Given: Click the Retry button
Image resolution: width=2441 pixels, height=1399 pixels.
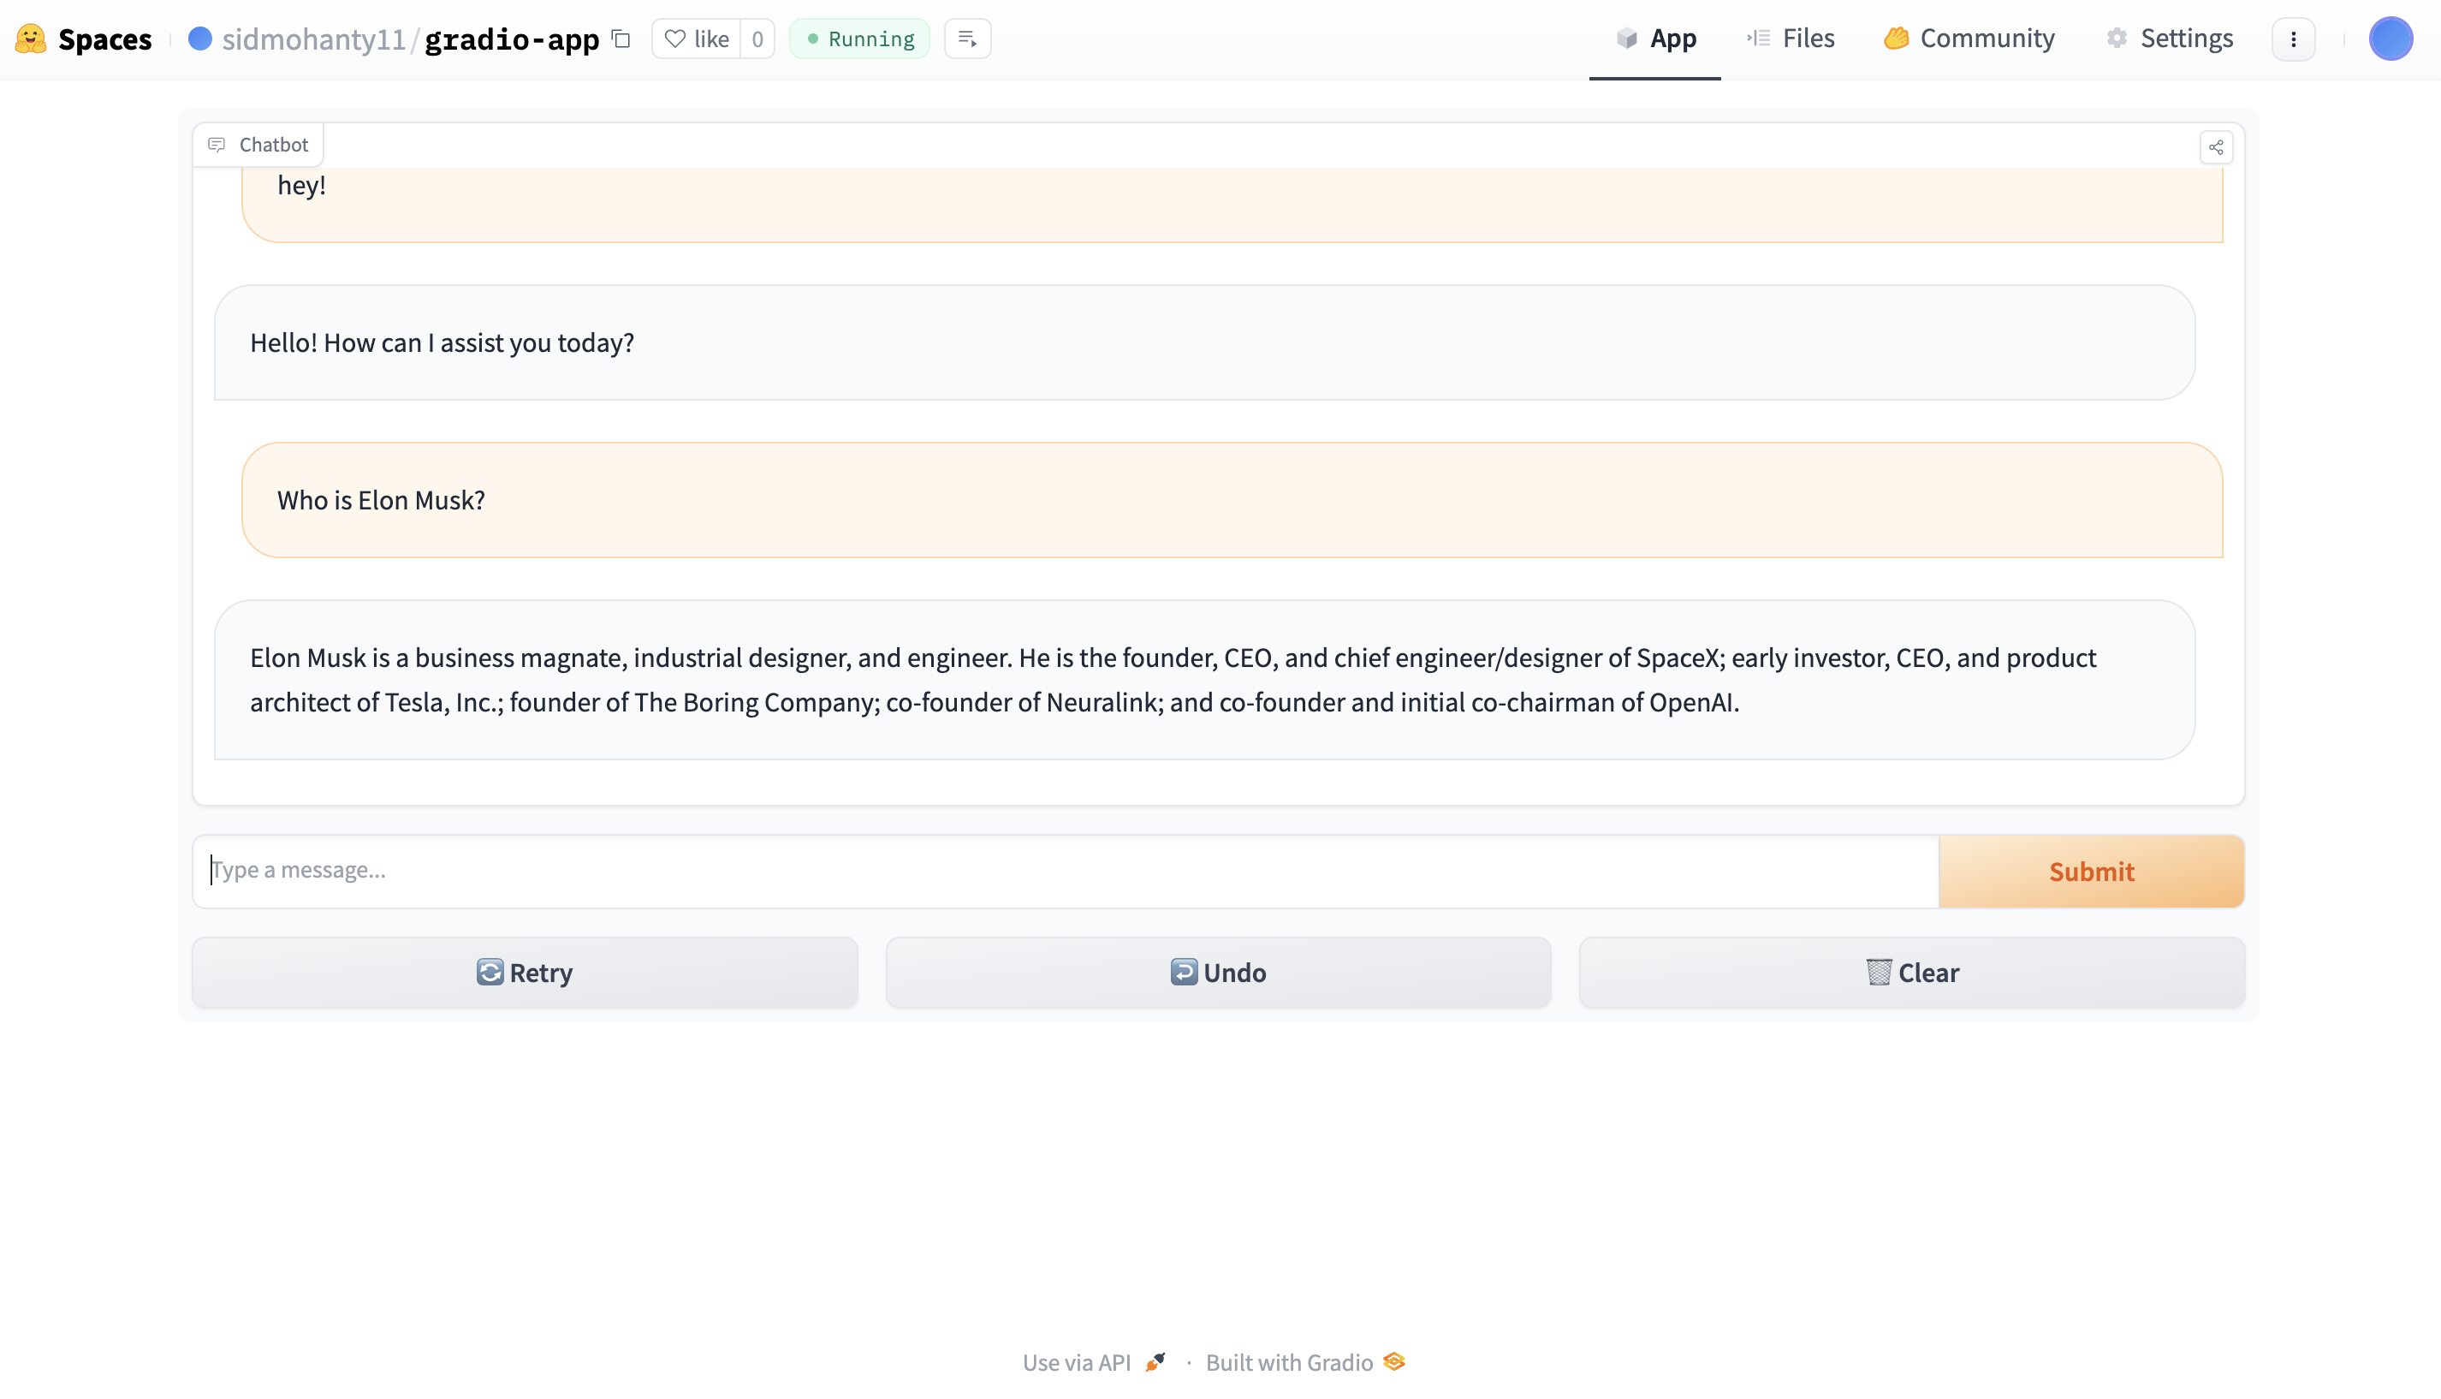Looking at the screenshot, I should pos(525,973).
